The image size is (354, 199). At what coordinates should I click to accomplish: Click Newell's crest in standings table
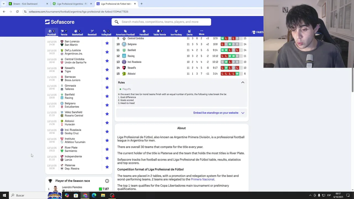(x=124, y=68)
